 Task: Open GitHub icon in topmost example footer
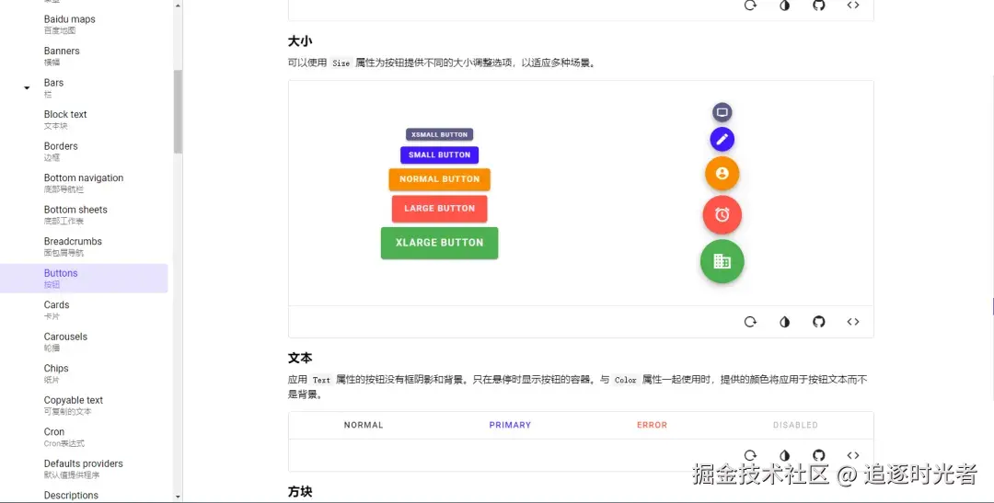point(819,6)
